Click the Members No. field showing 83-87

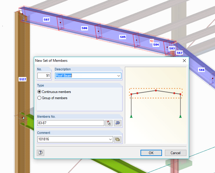coord(71,123)
